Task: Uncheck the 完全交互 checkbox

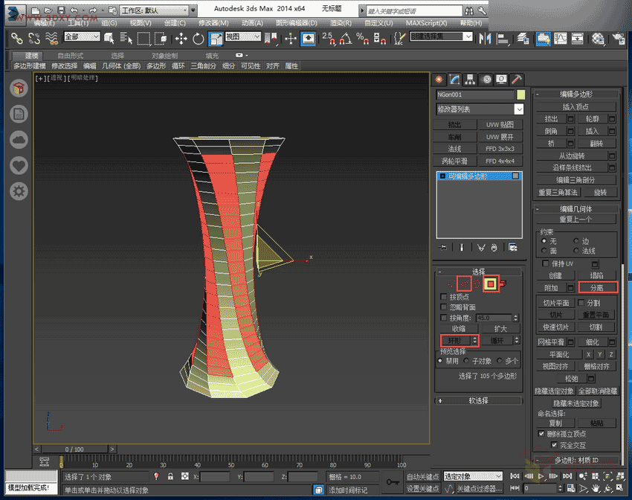Action: pyautogui.click(x=554, y=445)
